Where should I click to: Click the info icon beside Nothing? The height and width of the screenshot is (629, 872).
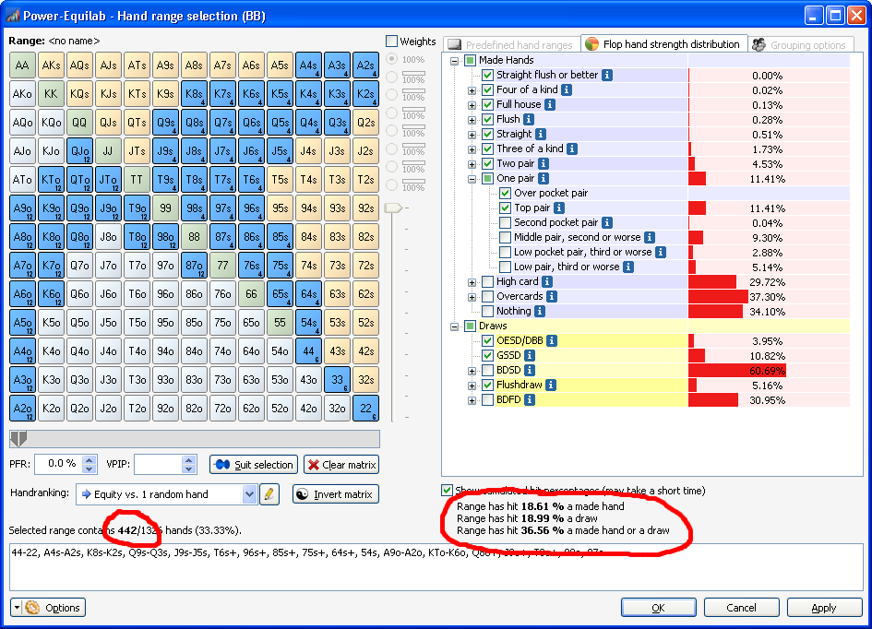coord(540,311)
